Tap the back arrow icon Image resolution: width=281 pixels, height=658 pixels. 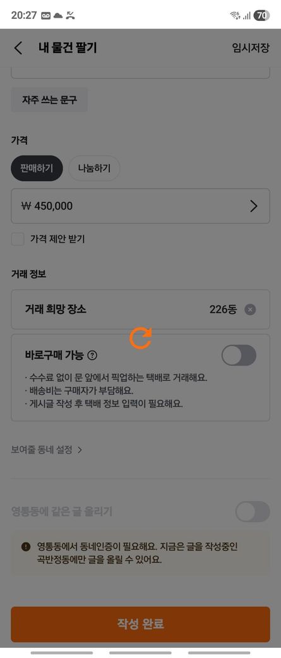[x=18, y=48]
